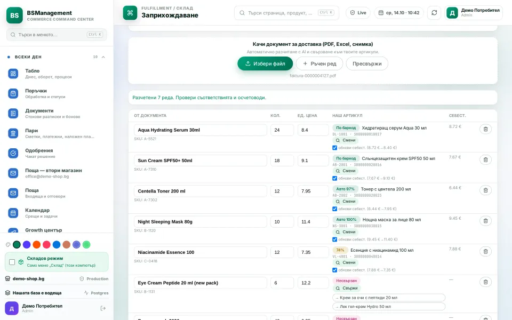Delete the Eye Cream Peptide row
The image size is (512, 320).
(485, 282)
